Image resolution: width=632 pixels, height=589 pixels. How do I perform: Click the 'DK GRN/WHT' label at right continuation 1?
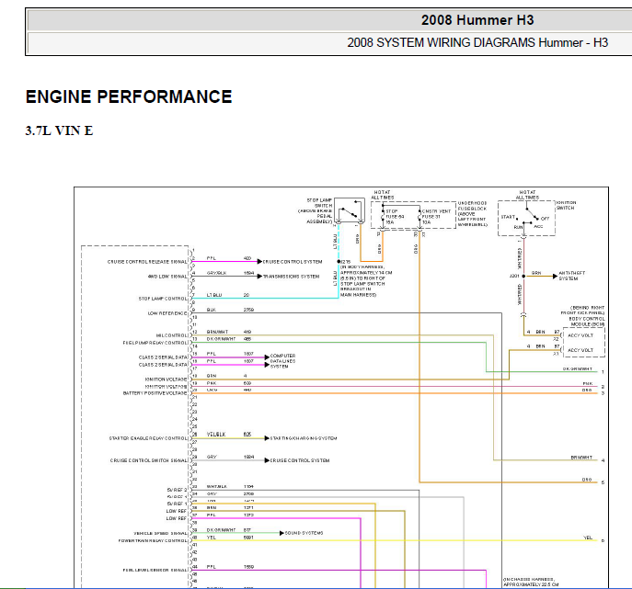click(x=578, y=368)
